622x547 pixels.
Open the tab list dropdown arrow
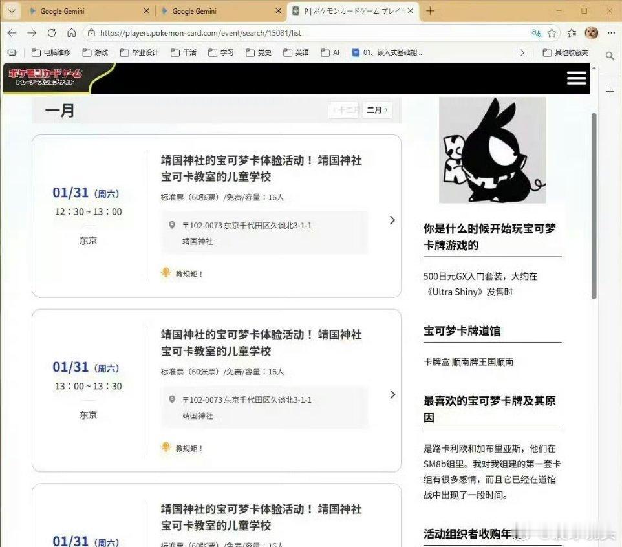click(x=12, y=11)
